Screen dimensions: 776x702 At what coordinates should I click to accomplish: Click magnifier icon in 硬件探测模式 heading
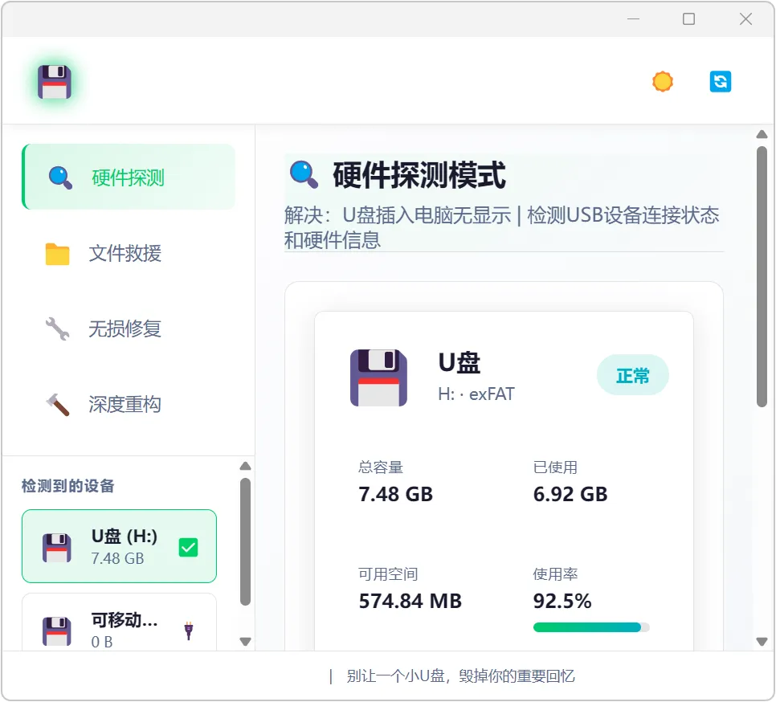click(304, 174)
